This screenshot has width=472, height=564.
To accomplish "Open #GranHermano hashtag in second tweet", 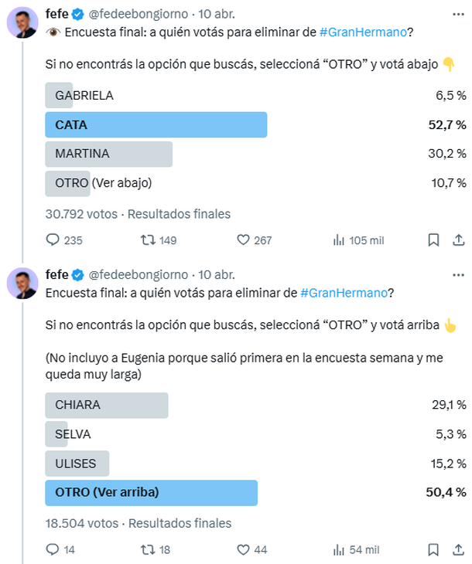I will [344, 293].
